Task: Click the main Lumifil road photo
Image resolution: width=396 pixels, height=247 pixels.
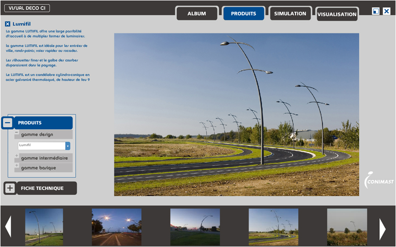Action: (x=236, y=114)
